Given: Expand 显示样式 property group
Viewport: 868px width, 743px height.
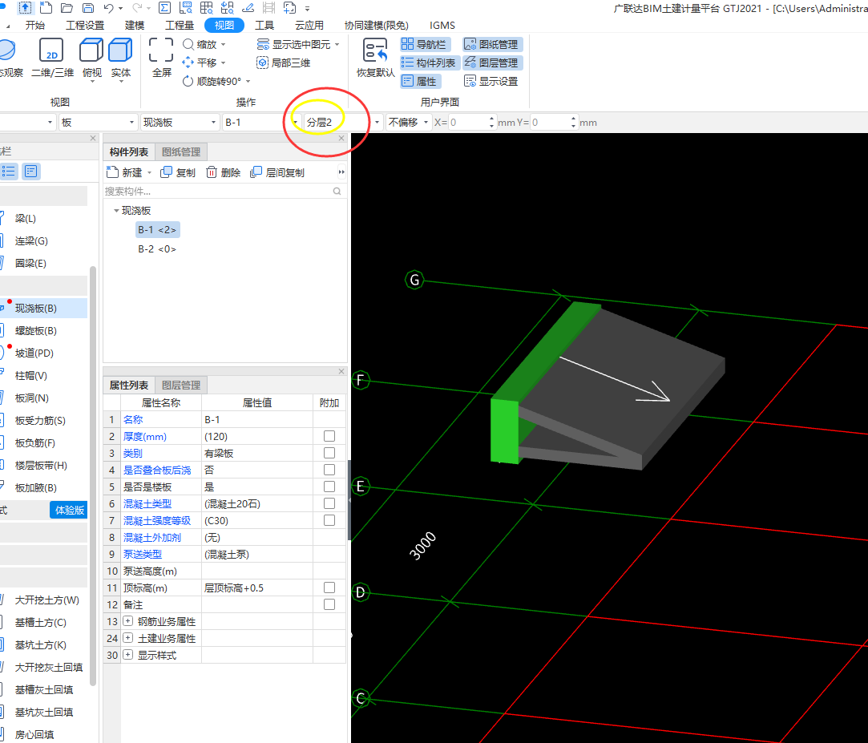Looking at the screenshot, I should click(x=128, y=655).
